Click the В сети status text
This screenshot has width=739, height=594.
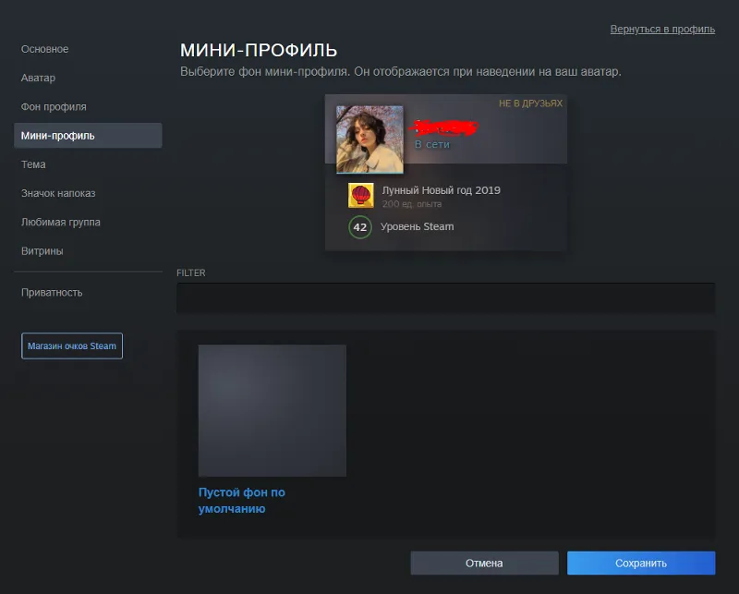(x=432, y=144)
